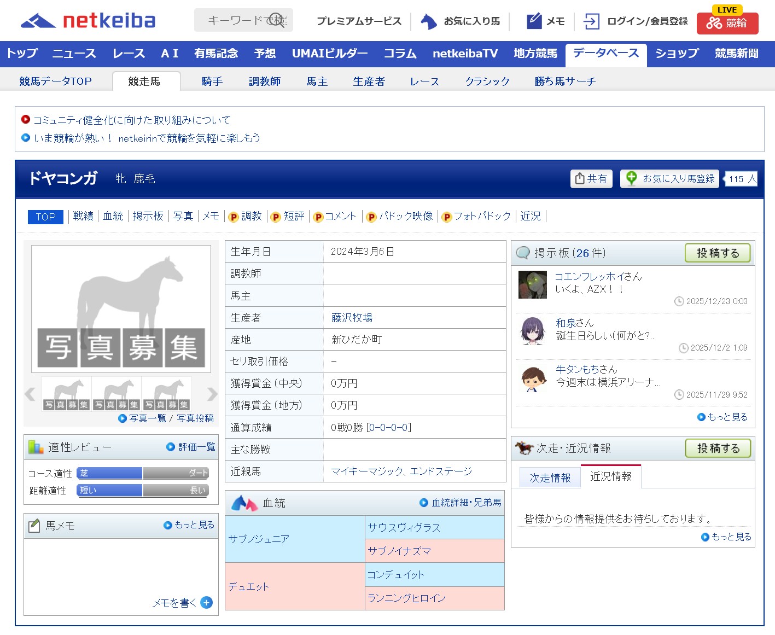Open favorite horses (お気に入り馬) icon
Image resolution: width=775 pixels, height=635 pixels.
428,21
